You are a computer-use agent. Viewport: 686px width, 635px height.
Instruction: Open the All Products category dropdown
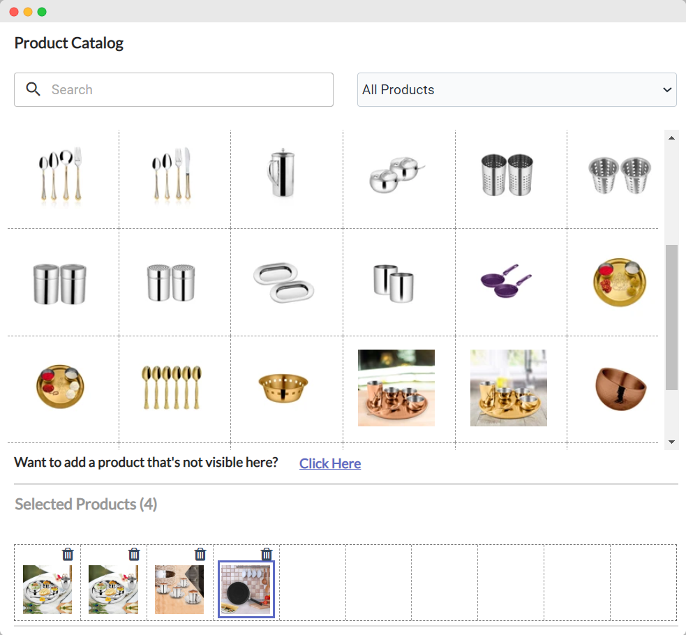[516, 89]
